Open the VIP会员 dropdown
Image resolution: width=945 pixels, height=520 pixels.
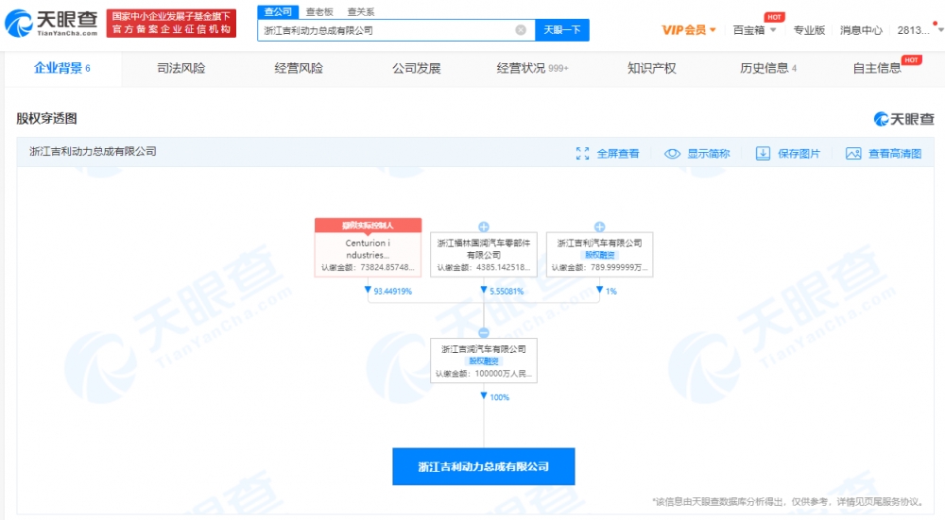click(689, 30)
